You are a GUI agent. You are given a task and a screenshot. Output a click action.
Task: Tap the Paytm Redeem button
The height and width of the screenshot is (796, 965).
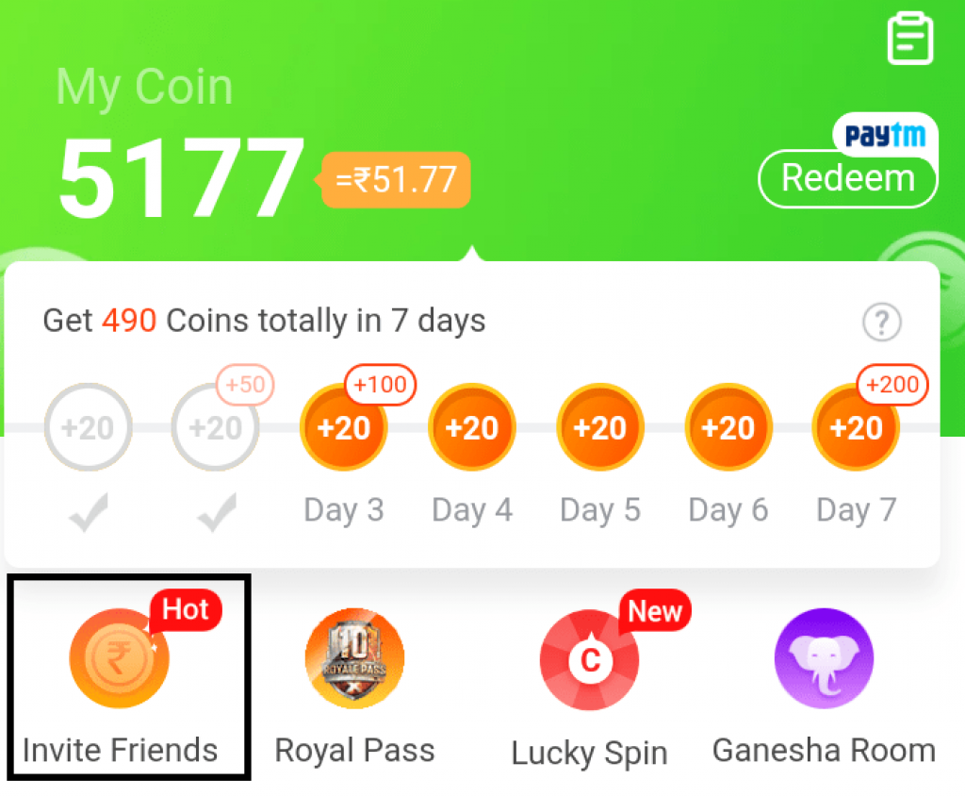[848, 178]
